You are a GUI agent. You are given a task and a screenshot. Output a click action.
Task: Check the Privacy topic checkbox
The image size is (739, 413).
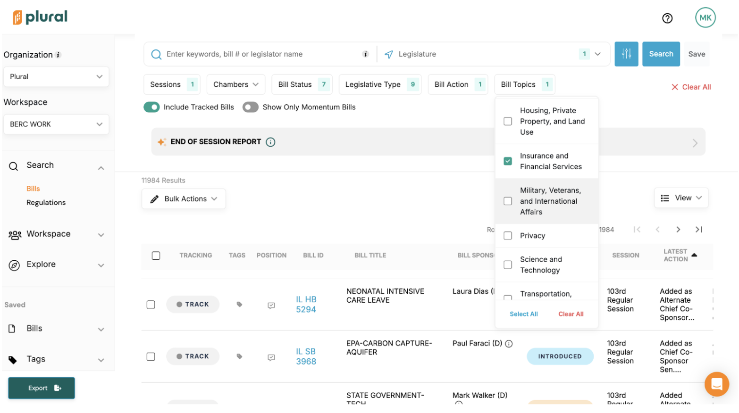coord(508,236)
